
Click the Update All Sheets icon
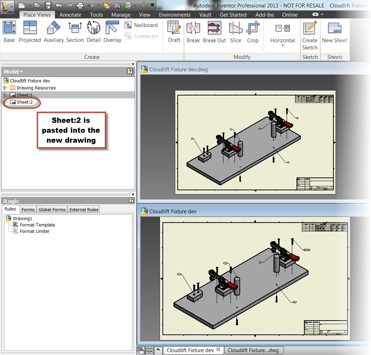(117, 5)
